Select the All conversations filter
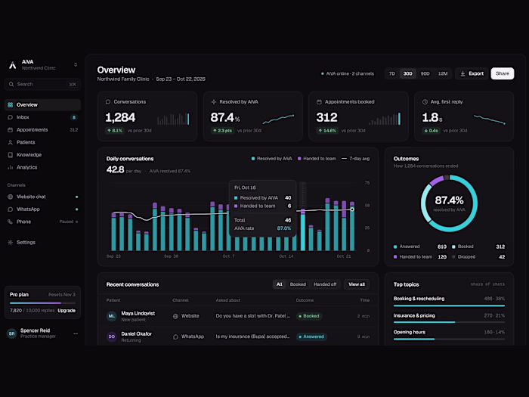The width and height of the screenshot is (529, 397). [280, 284]
